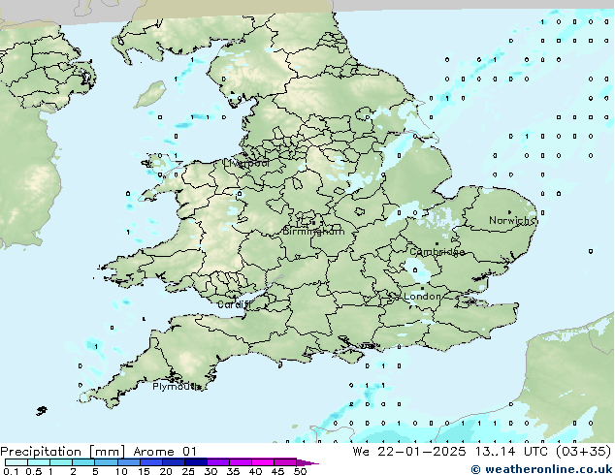Click the Liverpool city label
615x475 pixels.
[x=246, y=163]
